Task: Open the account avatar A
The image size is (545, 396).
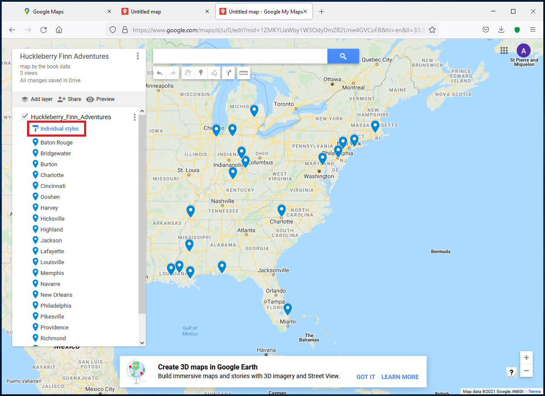Action: [524, 50]
